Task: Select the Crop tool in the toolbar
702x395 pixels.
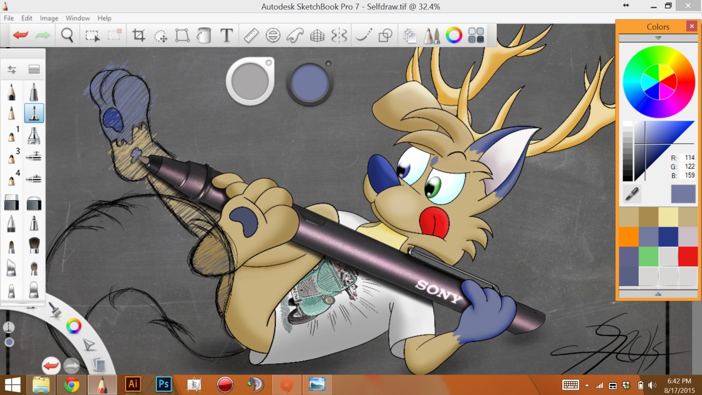Action: (x=139, y=36)
